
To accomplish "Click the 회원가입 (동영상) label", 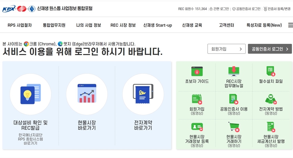I will 197,111.
